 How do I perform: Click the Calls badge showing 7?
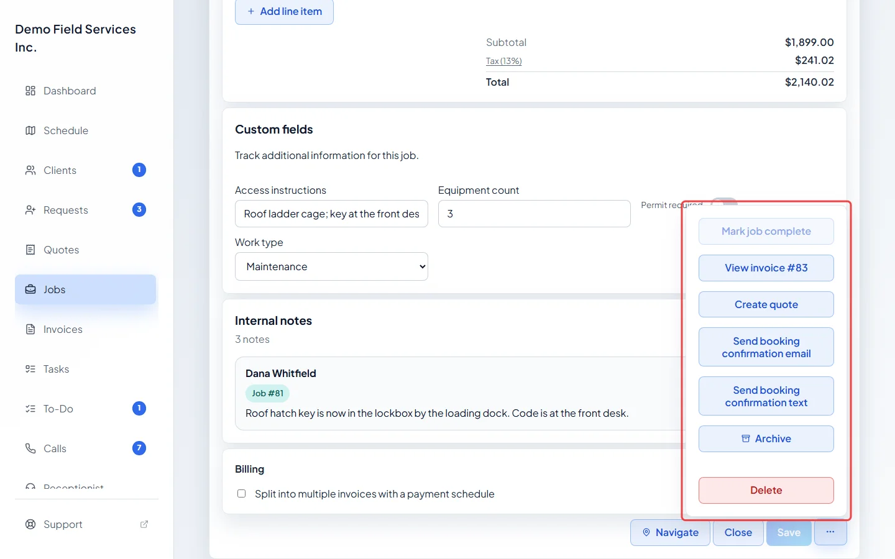(139, 448)
